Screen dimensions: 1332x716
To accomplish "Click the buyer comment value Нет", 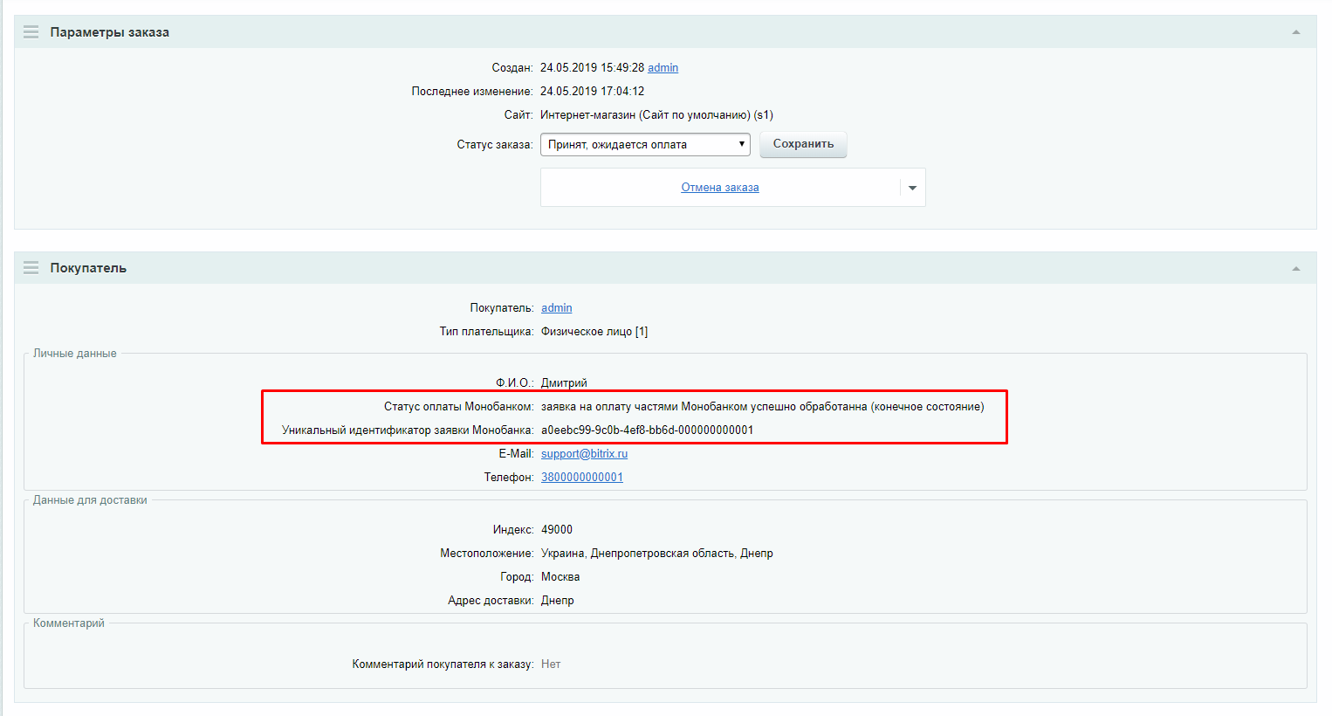I will pos(551,664).
